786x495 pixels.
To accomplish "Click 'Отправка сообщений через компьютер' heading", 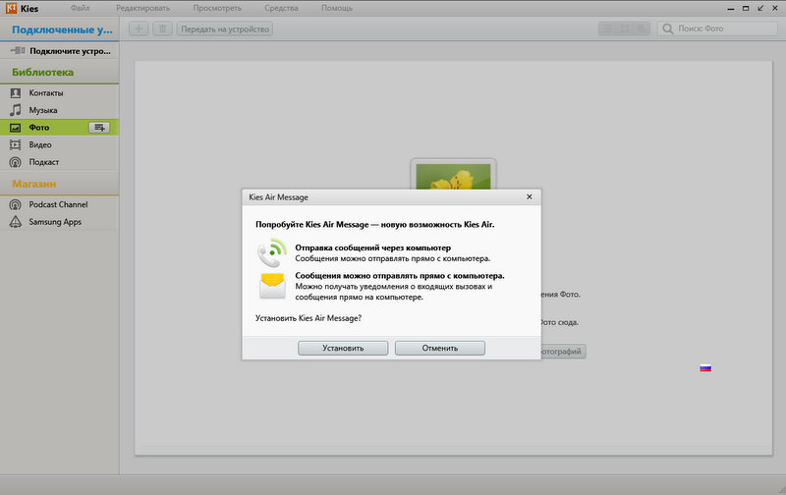I will click(x=373, y=247).
